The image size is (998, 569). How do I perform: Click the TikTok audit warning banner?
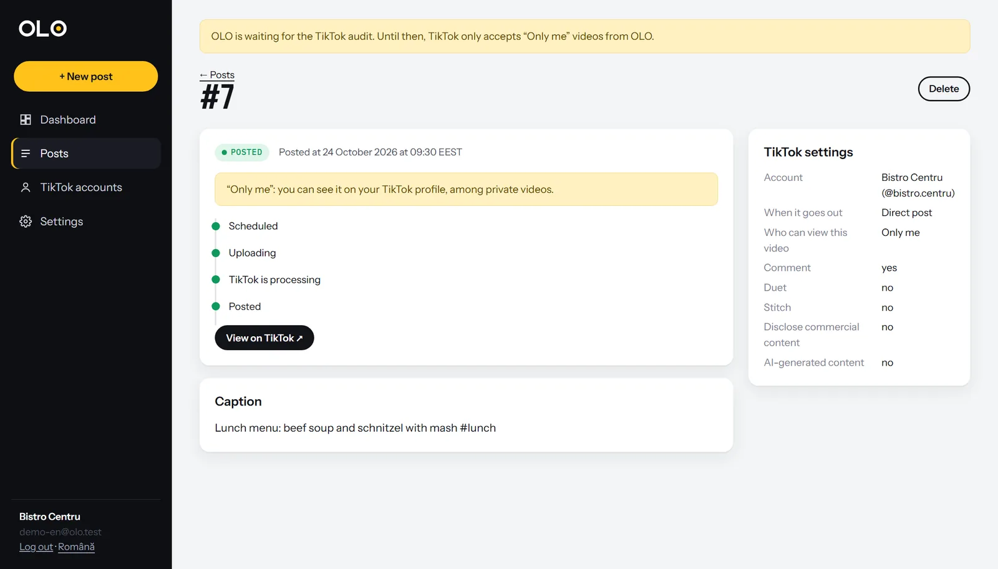pyautogui.click(x=584, y=36)
